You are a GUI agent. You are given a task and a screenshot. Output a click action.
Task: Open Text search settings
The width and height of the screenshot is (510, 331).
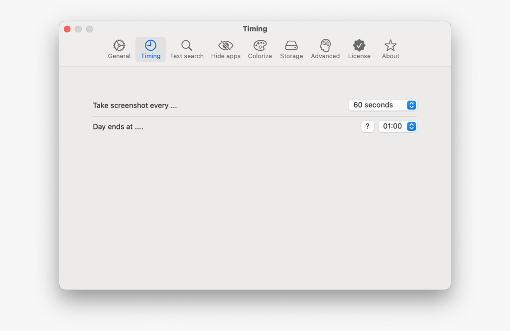click(x=187, y=49)
